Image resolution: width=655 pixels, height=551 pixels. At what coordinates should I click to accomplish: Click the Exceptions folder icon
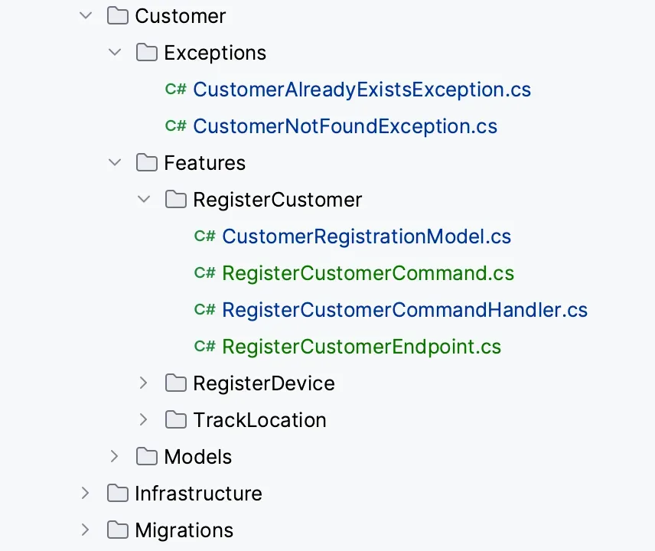click(146, 53)
